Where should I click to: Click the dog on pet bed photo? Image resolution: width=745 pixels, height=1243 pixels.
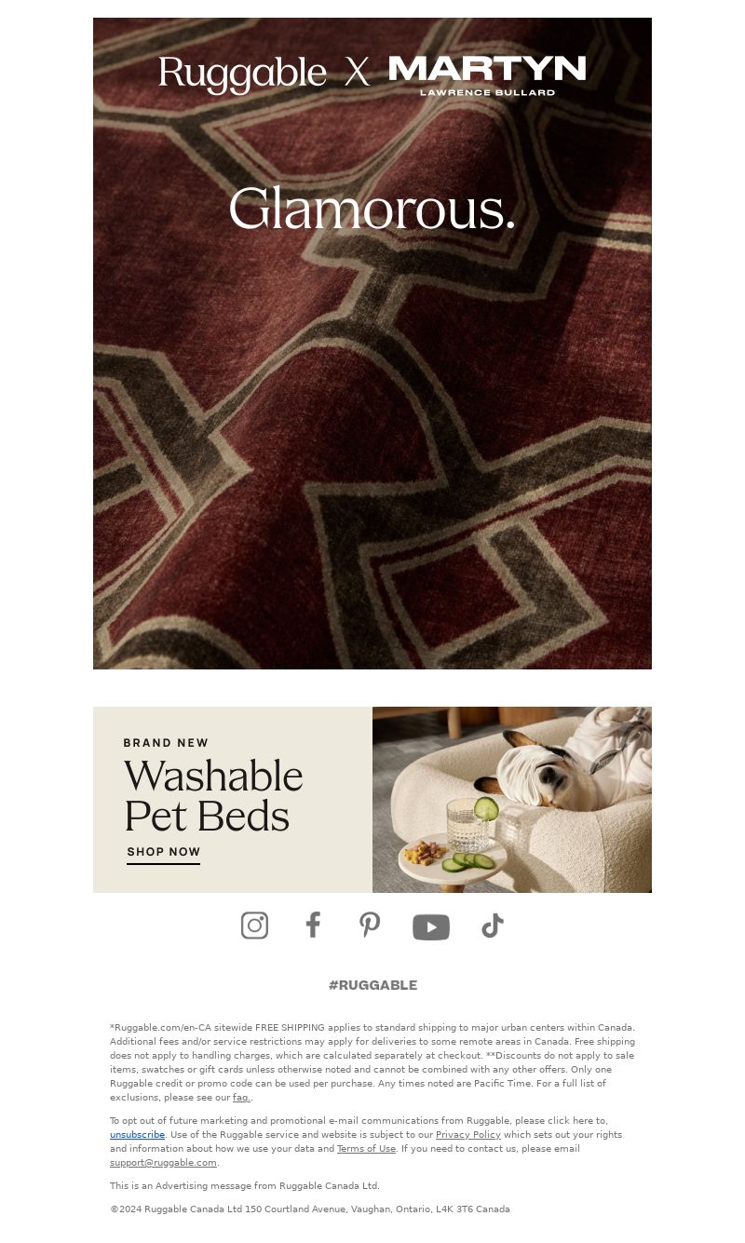click(512, 800)
